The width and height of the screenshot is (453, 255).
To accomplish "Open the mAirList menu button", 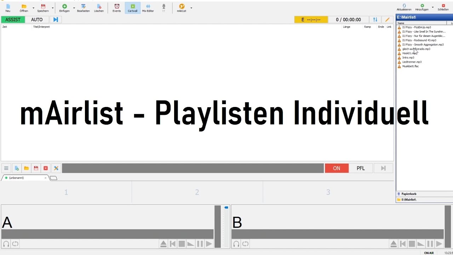I will coord(182,8).
